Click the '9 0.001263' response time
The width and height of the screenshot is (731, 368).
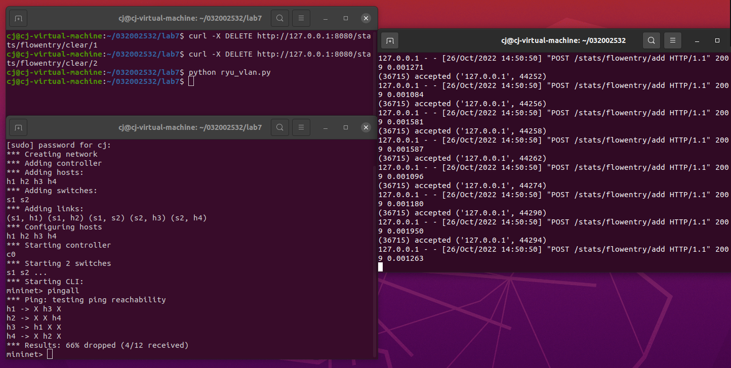point(401,258)
